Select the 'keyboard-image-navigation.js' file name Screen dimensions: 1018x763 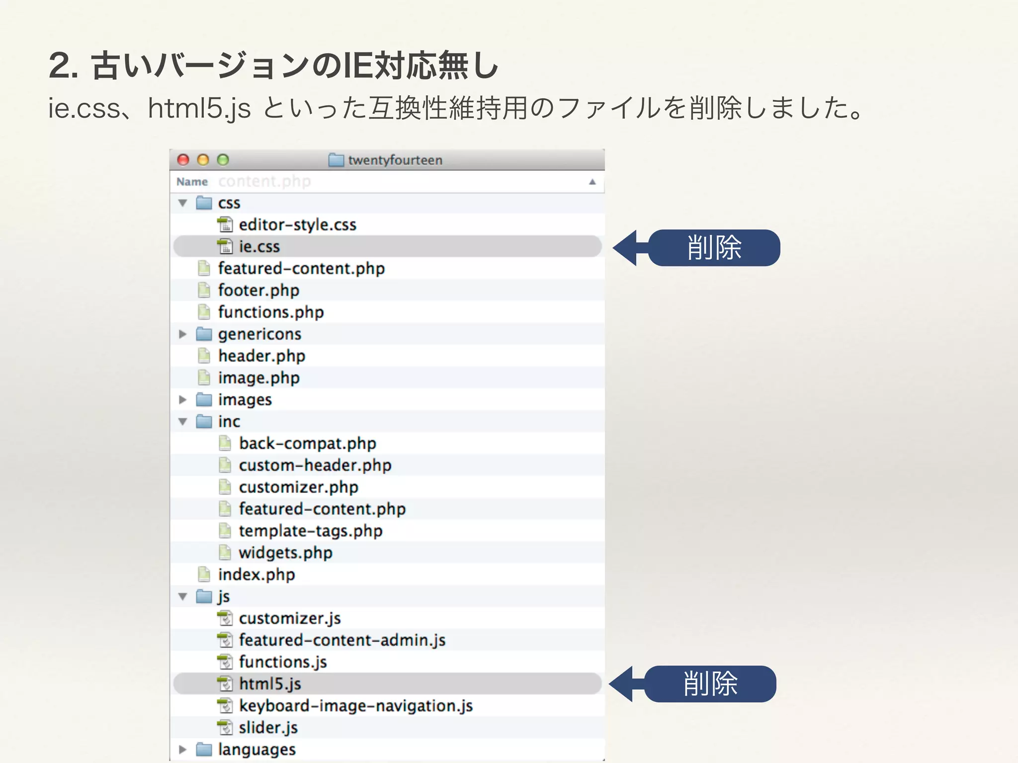356,706
